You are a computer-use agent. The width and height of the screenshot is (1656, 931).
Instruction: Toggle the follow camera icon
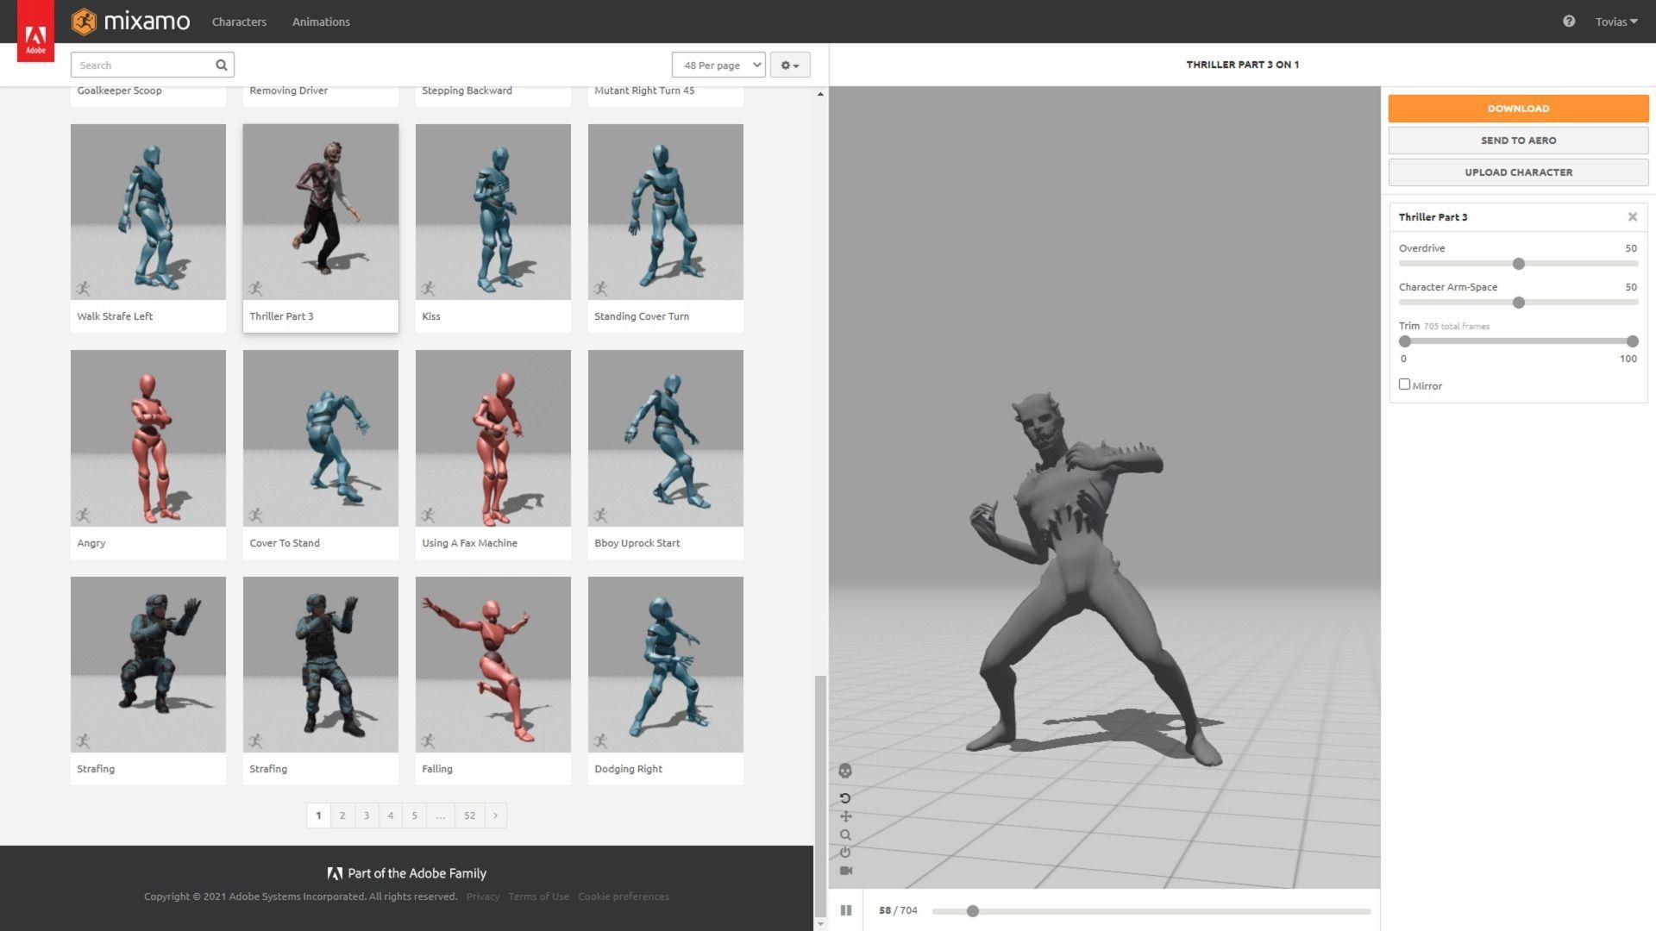845,871
